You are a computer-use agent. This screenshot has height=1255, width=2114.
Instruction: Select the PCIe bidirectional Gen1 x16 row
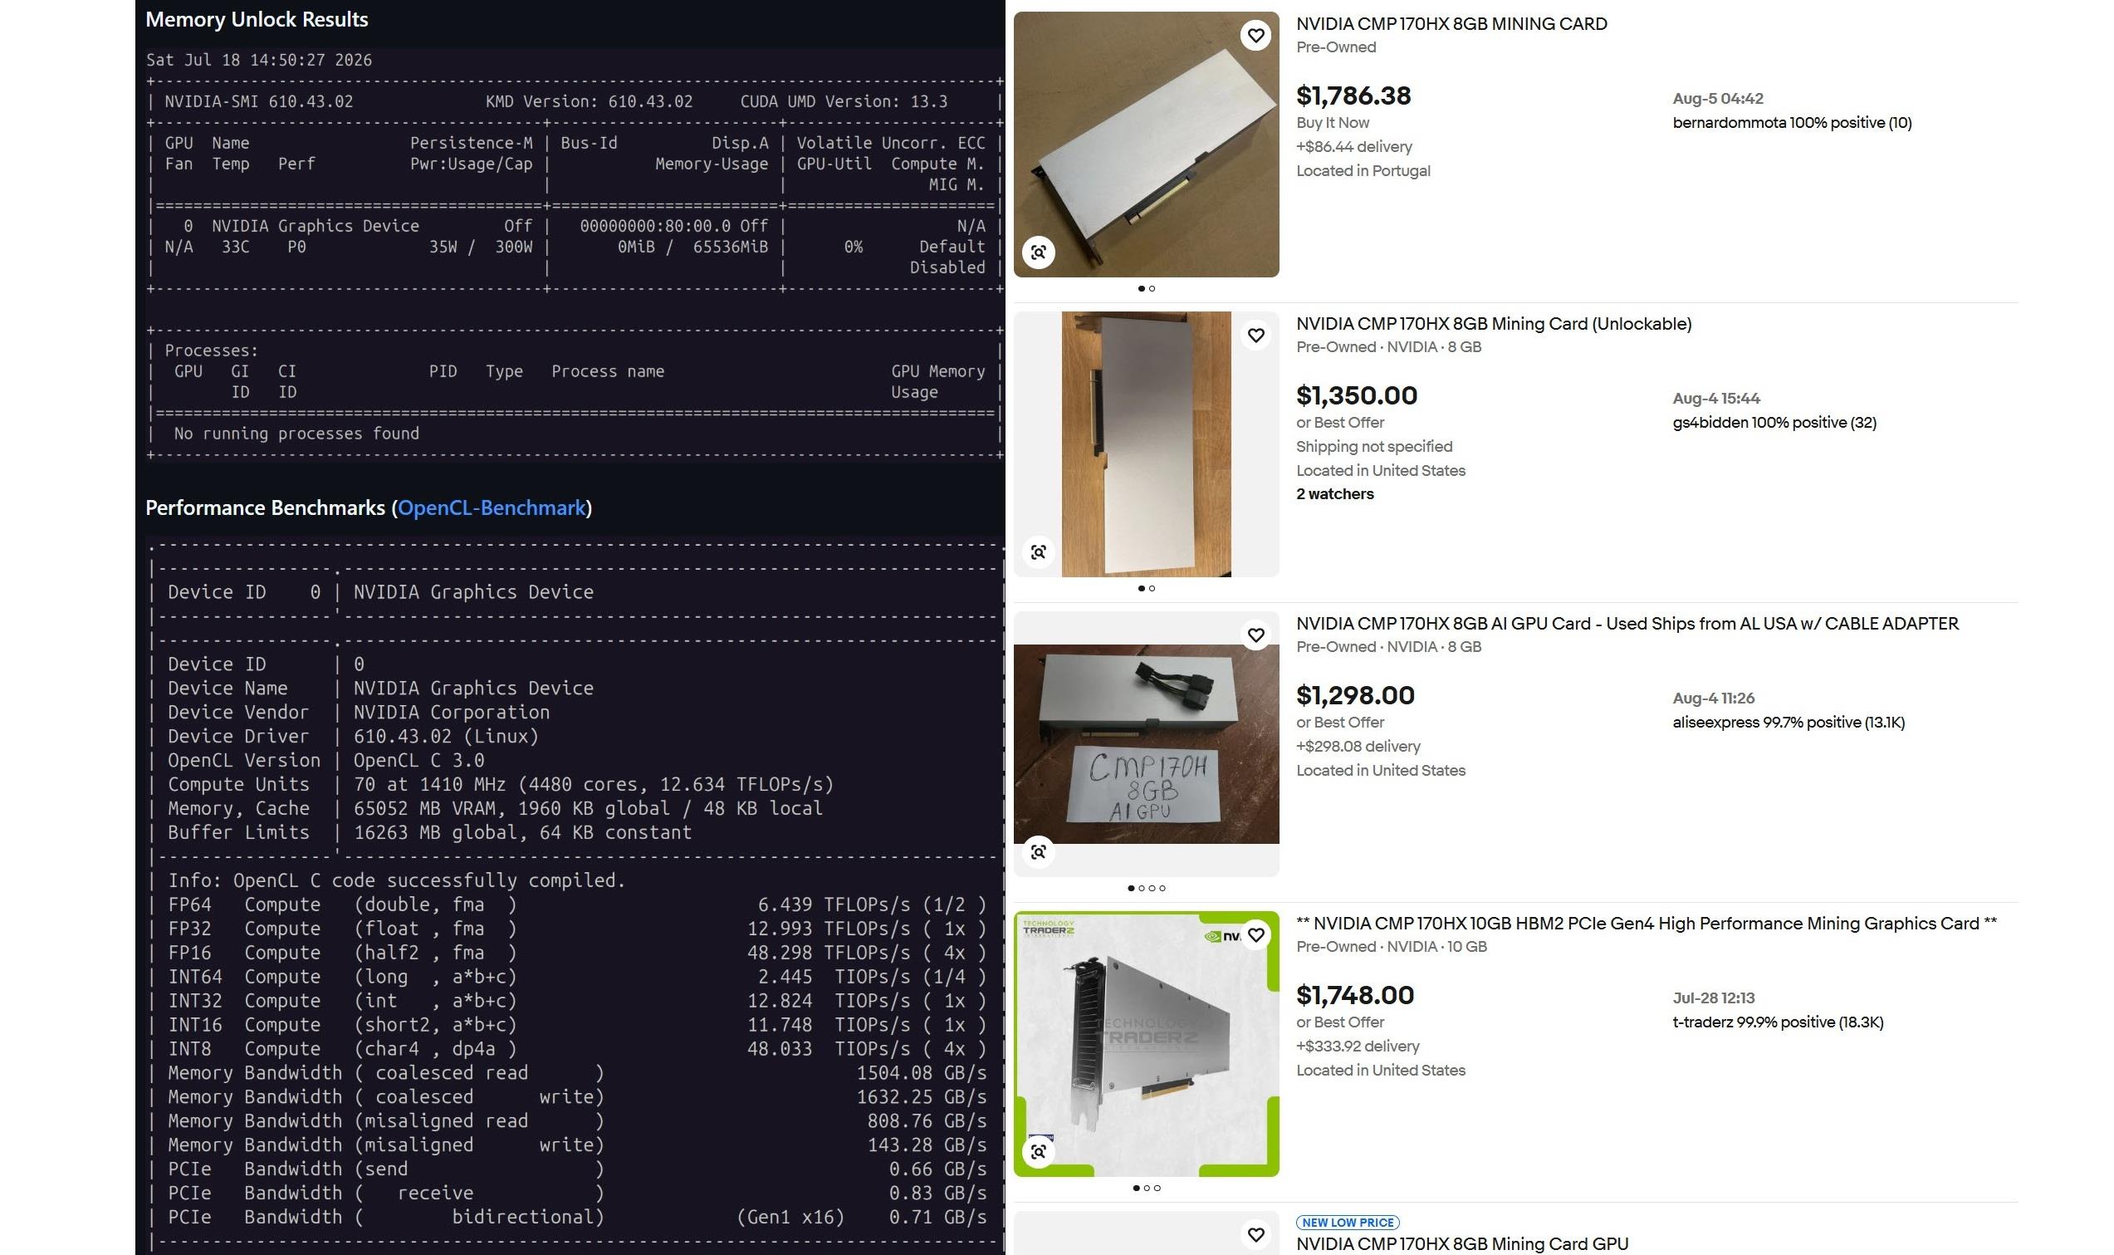pyautogui.click(x=576, y=1217)
